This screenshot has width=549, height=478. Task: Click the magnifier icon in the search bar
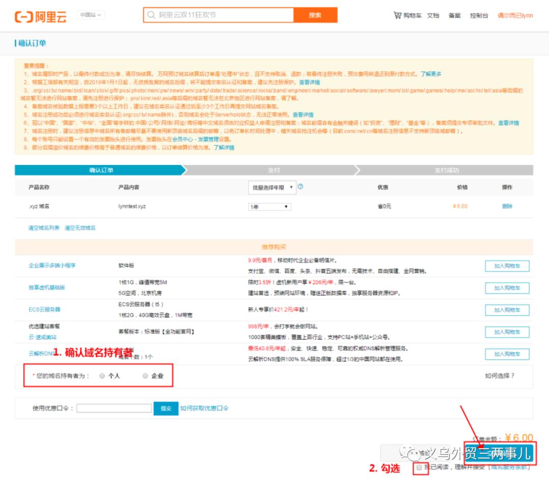pyautogui.click(x=150, y=15)
